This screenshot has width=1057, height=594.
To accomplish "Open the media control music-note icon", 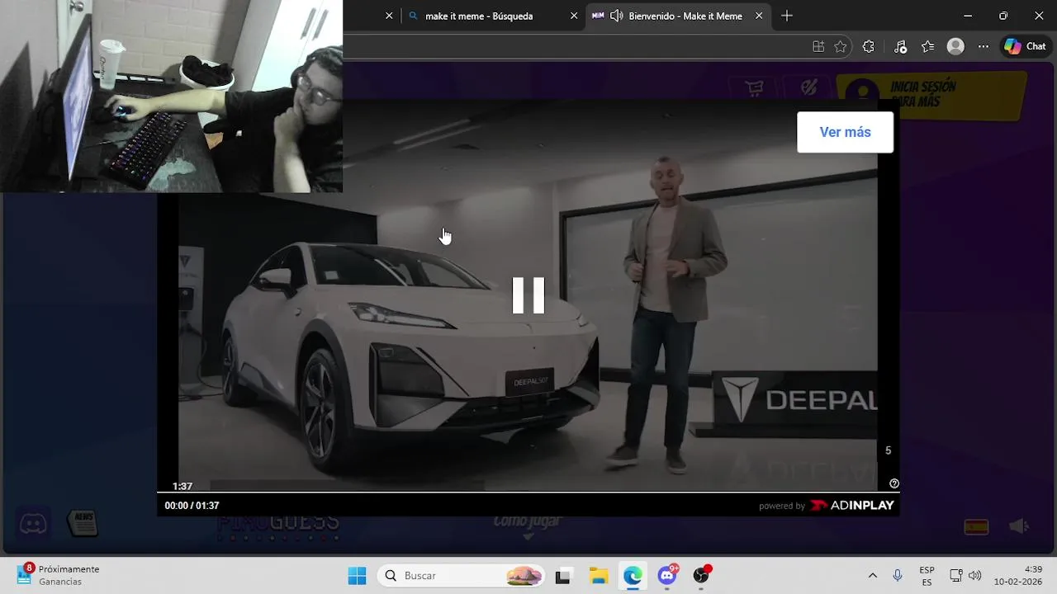I will click(x=900, y=47).
